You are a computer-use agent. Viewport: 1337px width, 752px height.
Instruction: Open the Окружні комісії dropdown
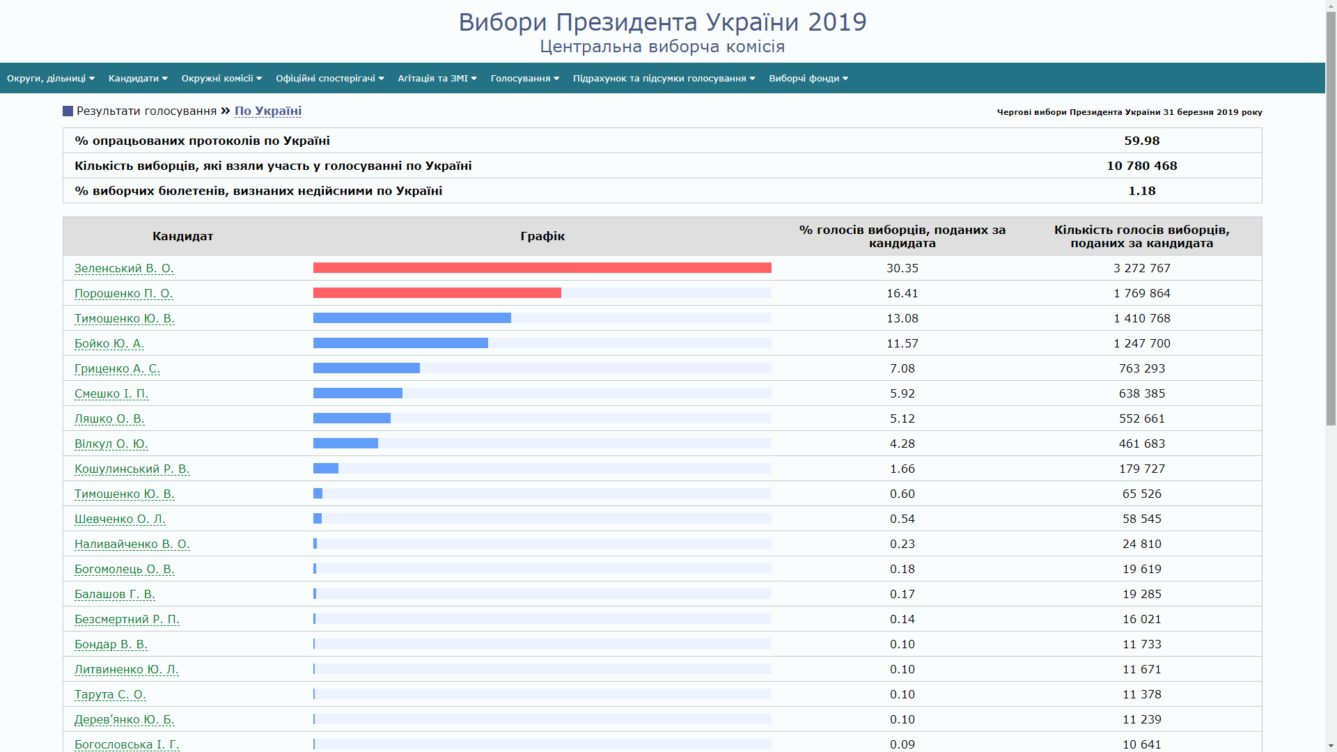(221, 78)
